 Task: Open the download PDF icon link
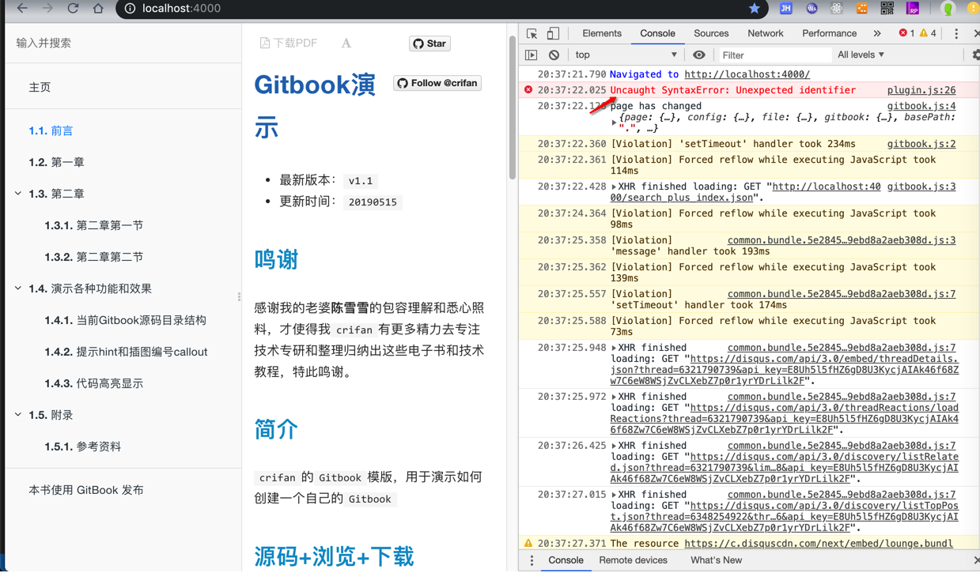coord(289,43)
